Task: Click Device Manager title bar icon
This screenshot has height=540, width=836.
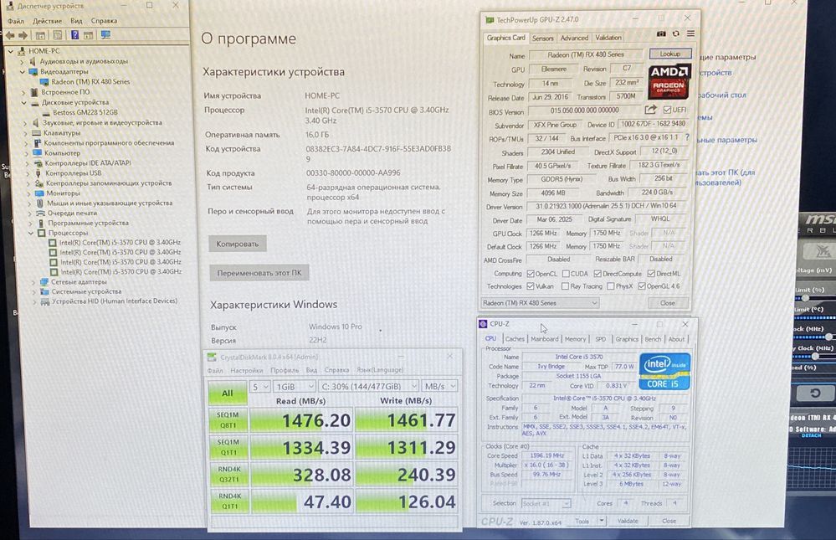Action: tap(9, 6)
